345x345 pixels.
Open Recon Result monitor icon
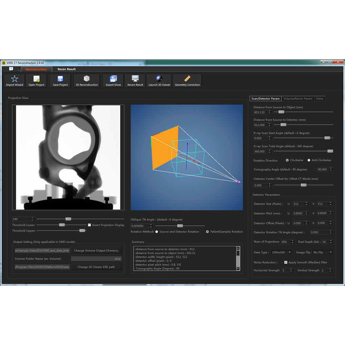coord(135,79)
